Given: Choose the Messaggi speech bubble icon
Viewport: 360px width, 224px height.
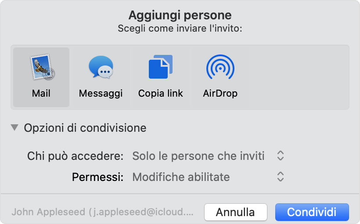Looking at the screenshot, I should (x=101, y=68).
